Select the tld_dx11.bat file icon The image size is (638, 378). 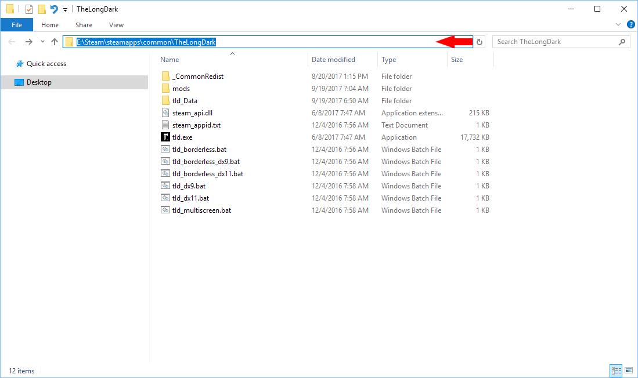click(x=165, y=198)
